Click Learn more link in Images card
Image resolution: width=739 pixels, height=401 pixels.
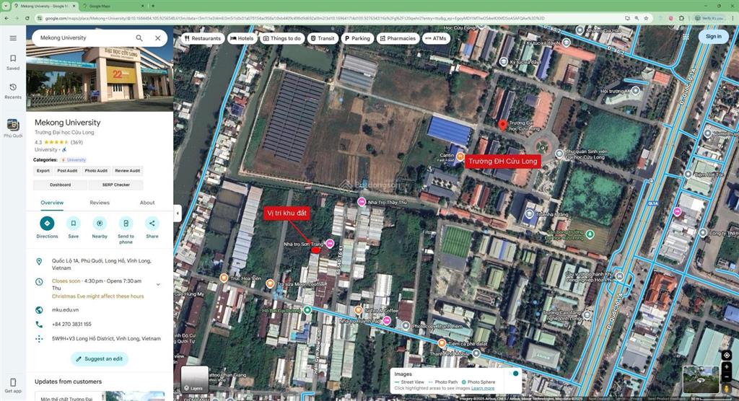pos(483,388)
